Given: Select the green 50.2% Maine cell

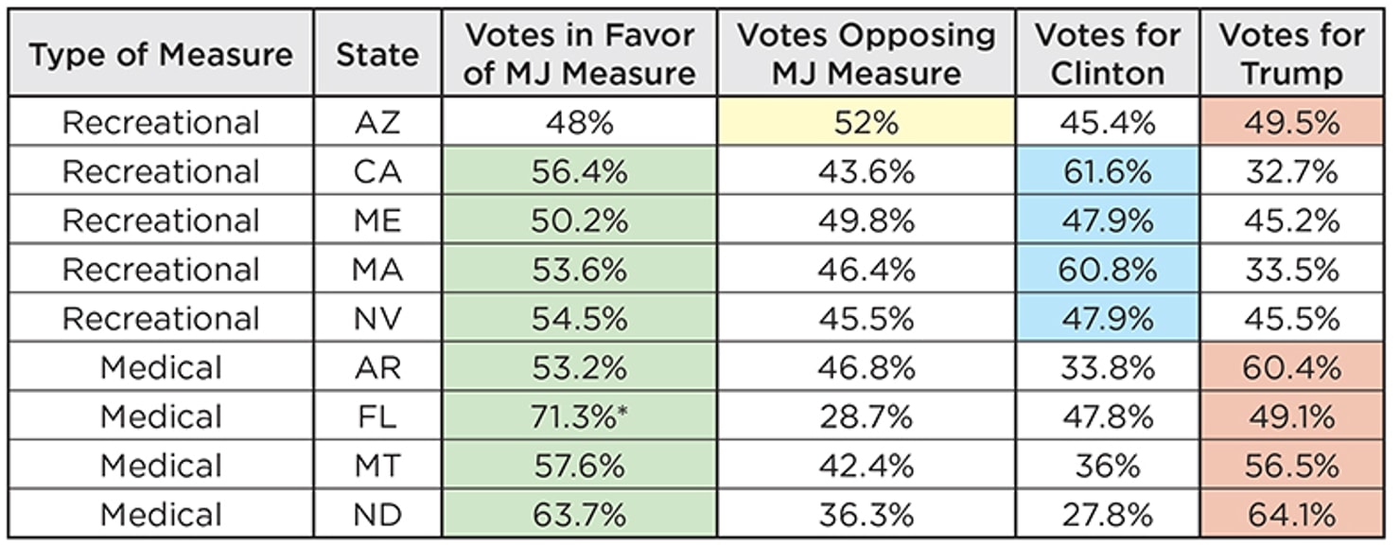Looking at the screenshot, I should click(x=580, y=221).
